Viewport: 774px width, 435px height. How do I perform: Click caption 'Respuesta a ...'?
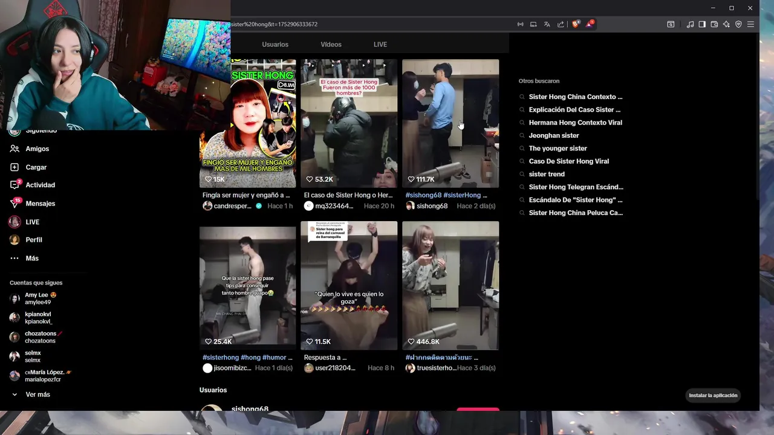click(325, 358)
